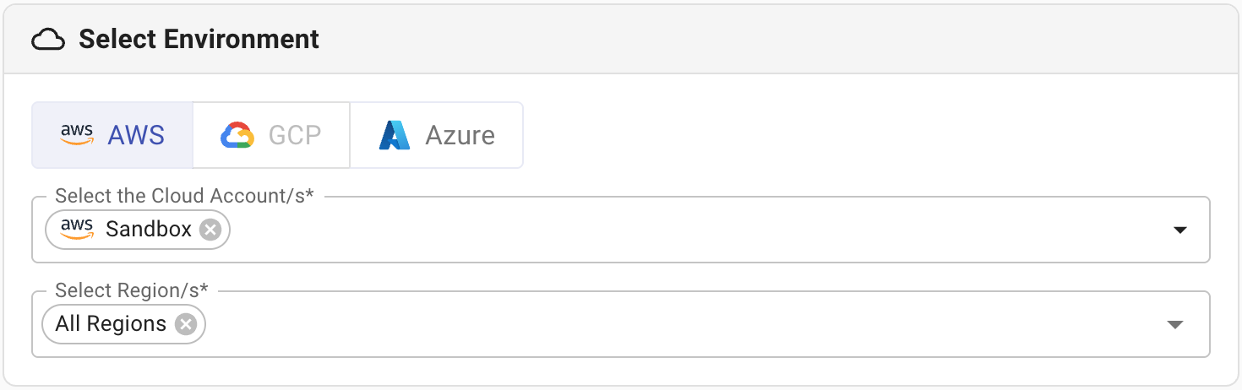This screenshot has width=1242, height=390.
Task: Click the Azure logo icon
Action: point(395,135)
